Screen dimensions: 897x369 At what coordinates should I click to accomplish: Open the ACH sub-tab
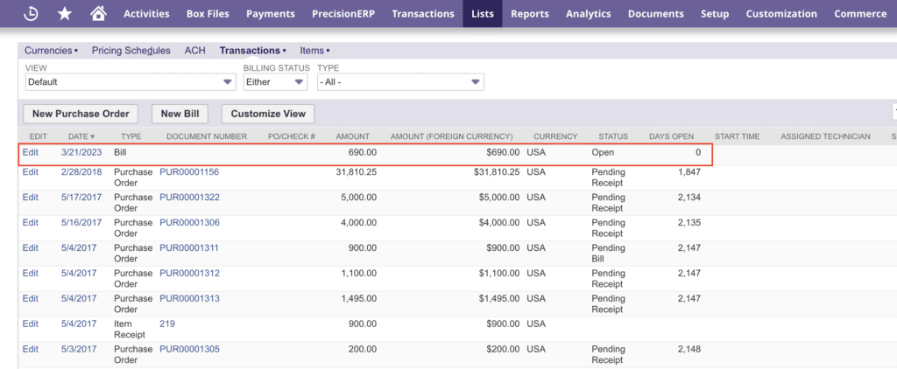point(194,51)
